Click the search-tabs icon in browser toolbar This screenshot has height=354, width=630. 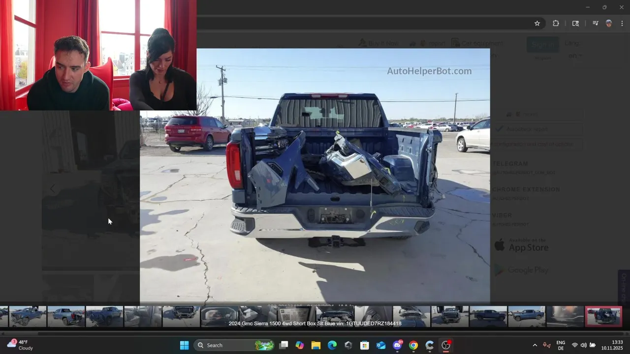(x=575, y=23)
